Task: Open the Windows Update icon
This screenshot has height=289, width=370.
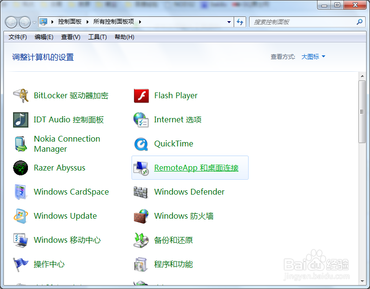Action: [x=21, y=216]
